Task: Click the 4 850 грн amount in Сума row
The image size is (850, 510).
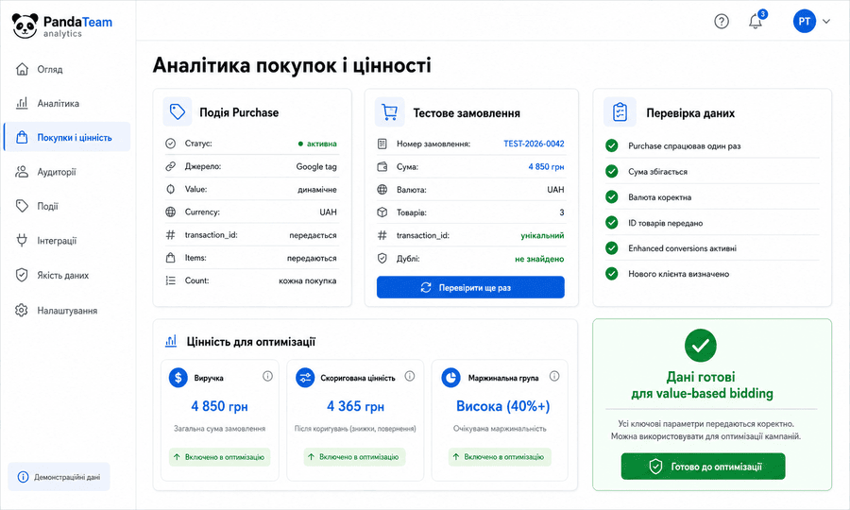Action: (x=546, y=167)
